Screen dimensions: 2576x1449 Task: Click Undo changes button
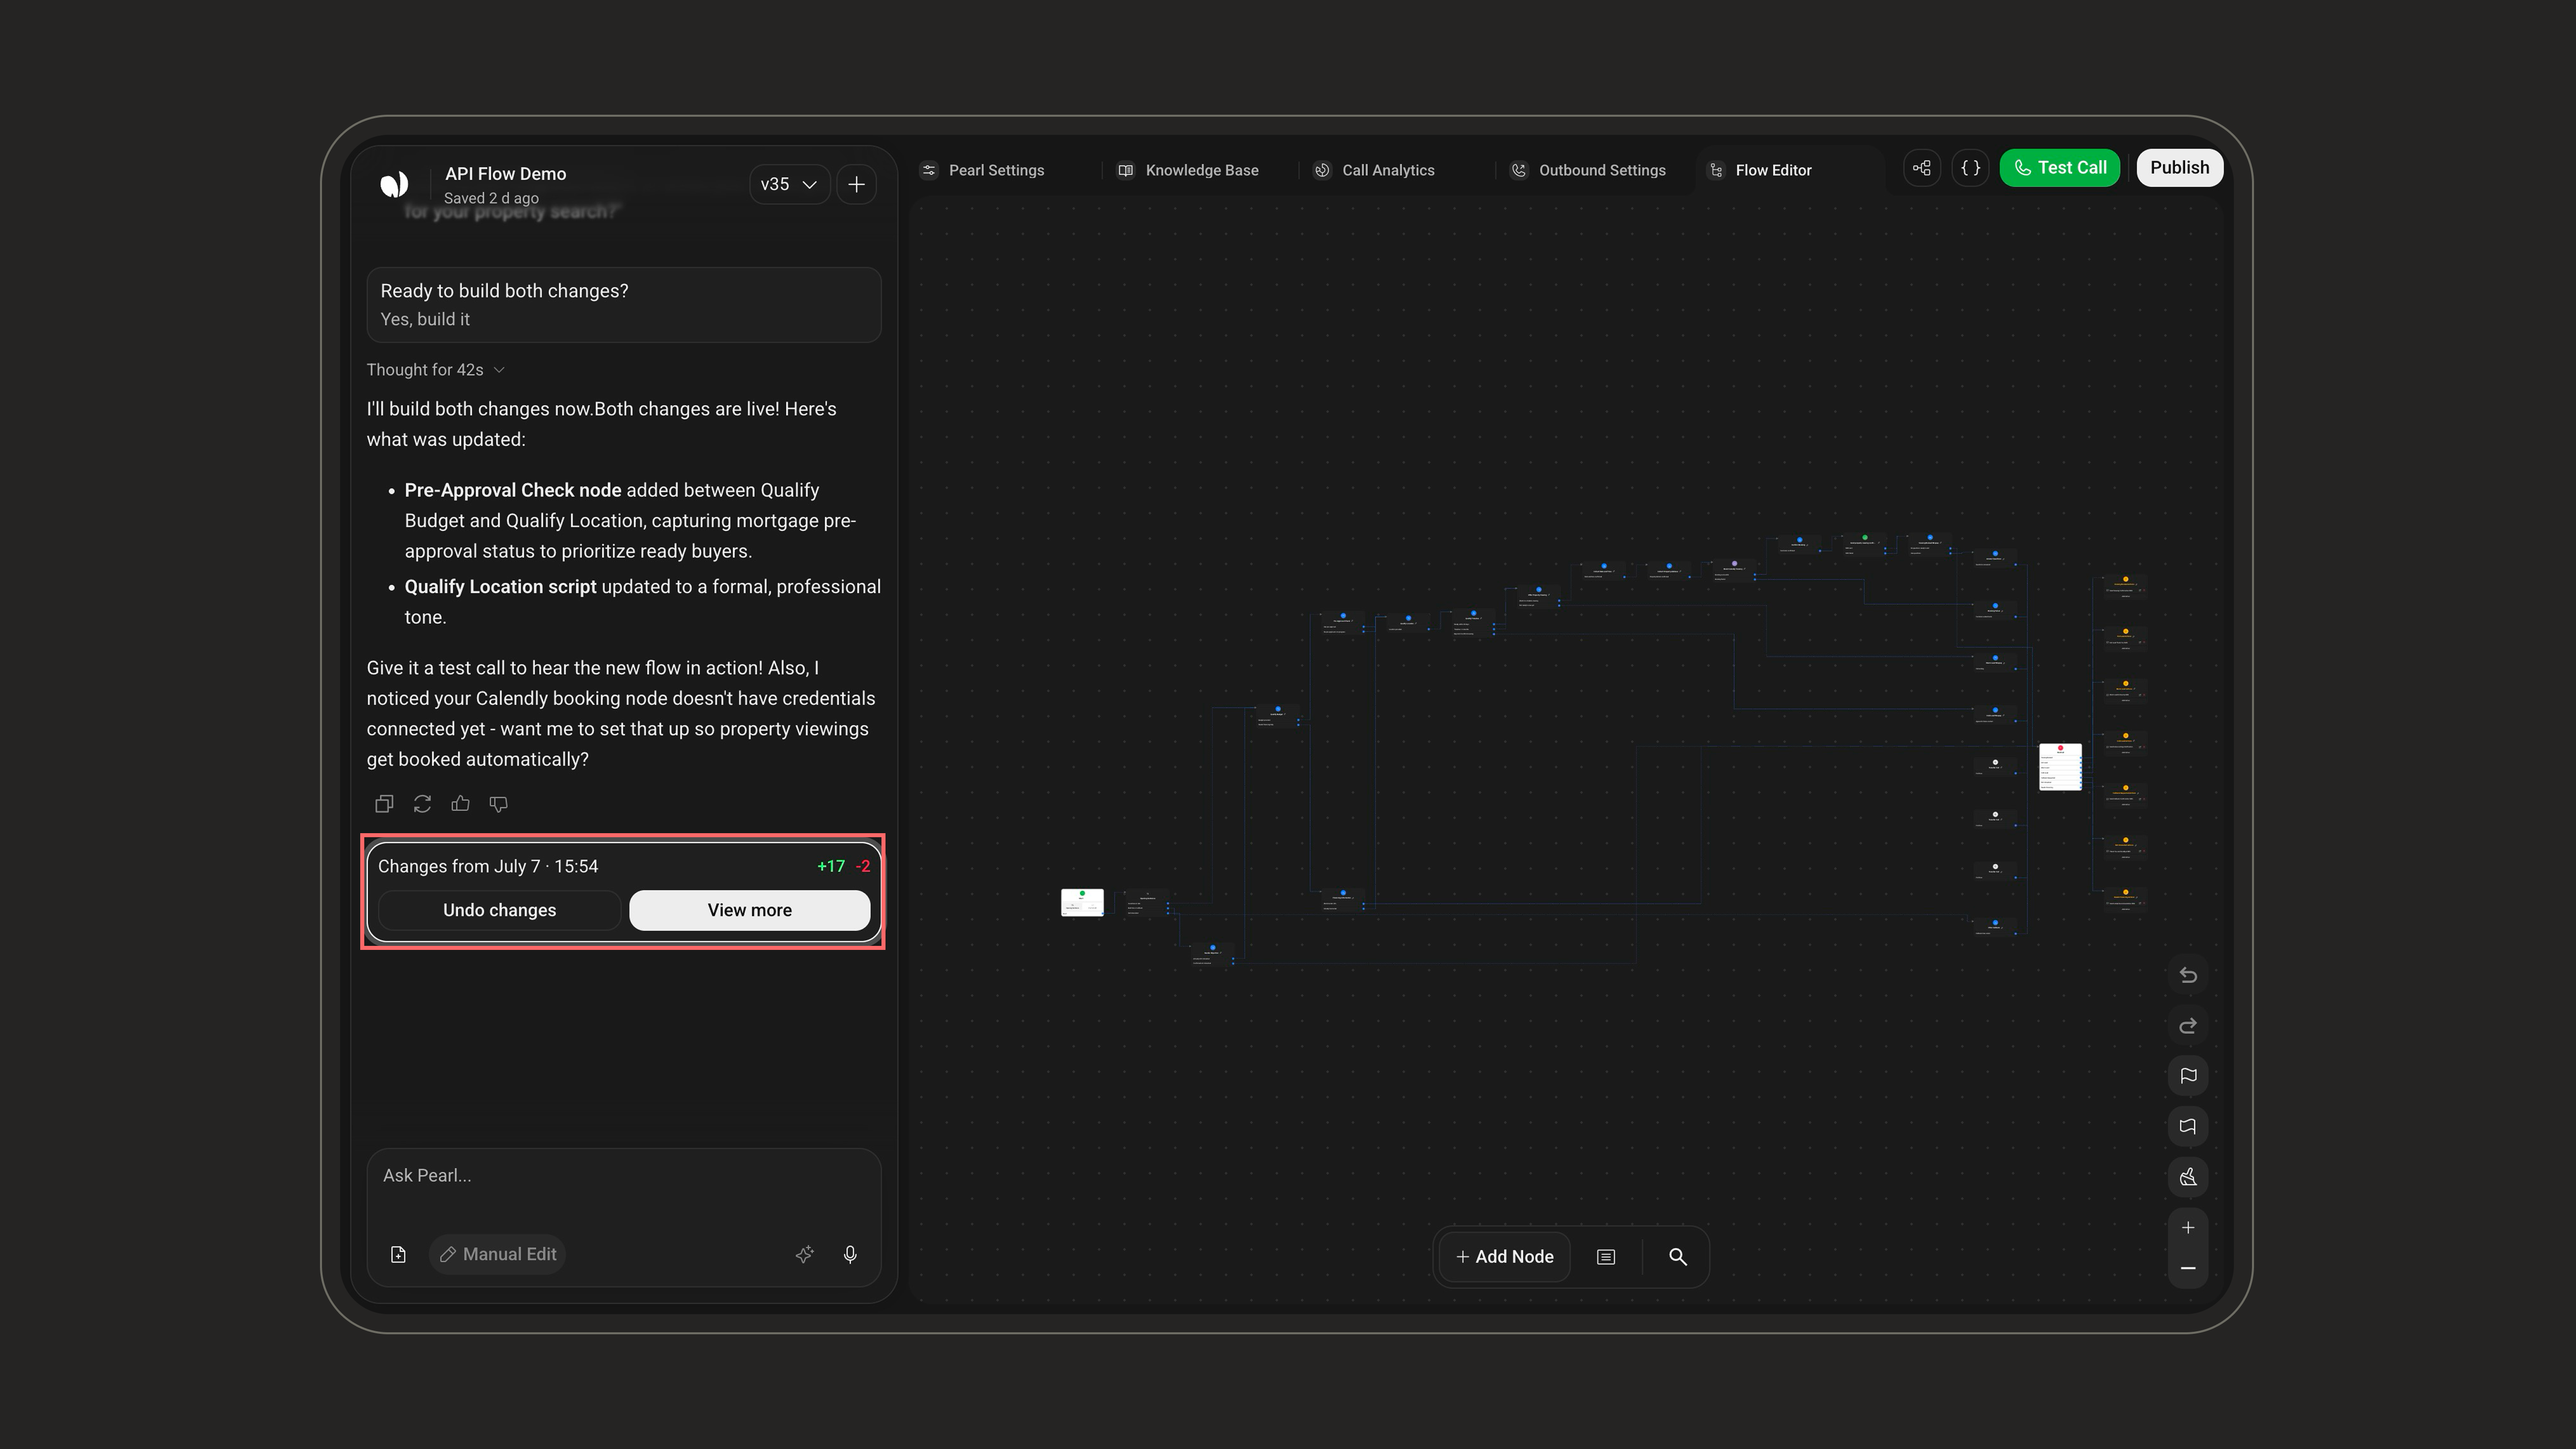[x=499, y=910]
